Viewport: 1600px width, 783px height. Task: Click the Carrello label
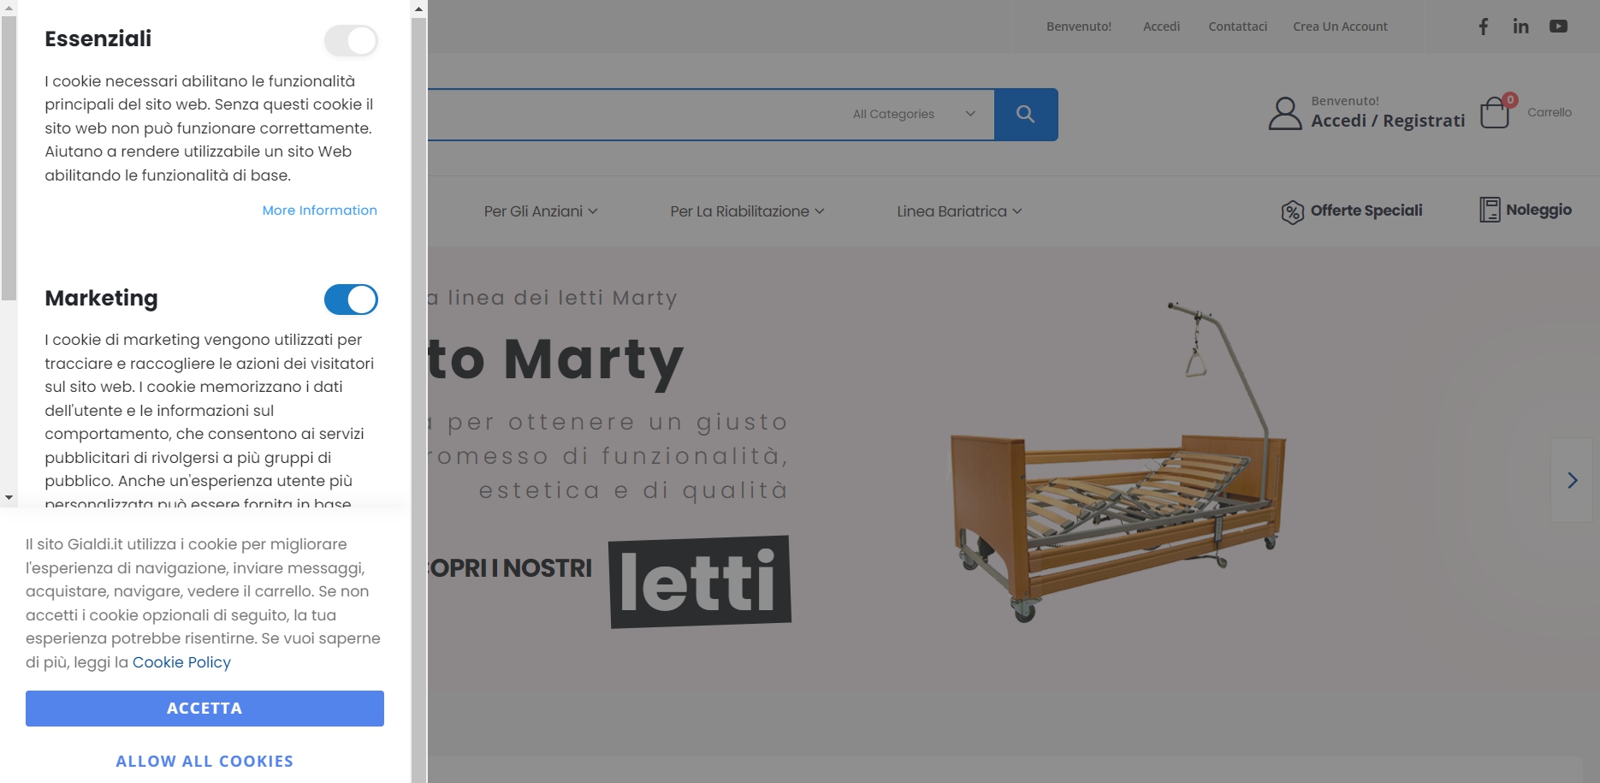coord(1550,112)
